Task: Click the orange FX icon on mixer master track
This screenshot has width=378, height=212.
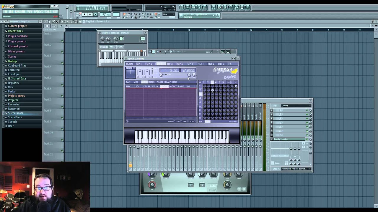Action: (x=130, y=165)
